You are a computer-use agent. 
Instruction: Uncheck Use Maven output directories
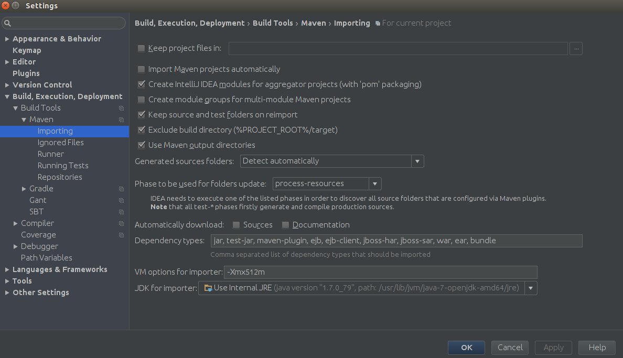click(141, 145)
